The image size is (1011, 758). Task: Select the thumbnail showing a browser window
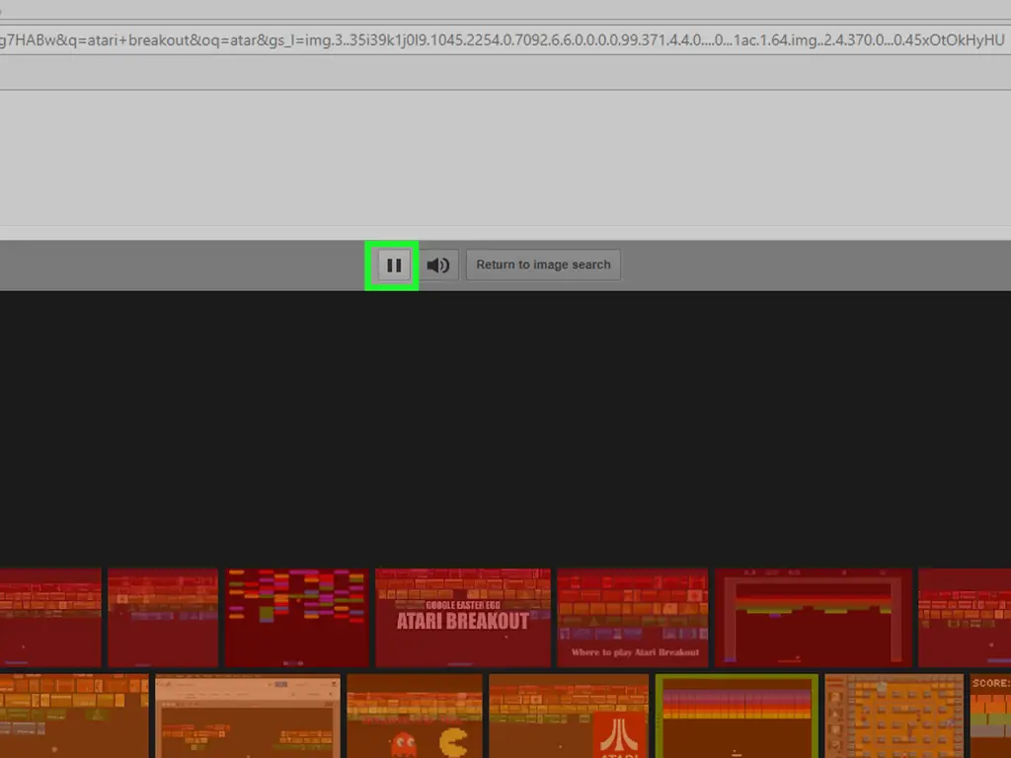point(248,717)
